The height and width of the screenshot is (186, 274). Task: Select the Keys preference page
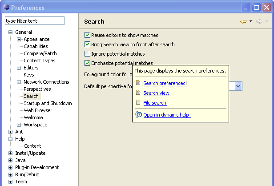(29, 75)
